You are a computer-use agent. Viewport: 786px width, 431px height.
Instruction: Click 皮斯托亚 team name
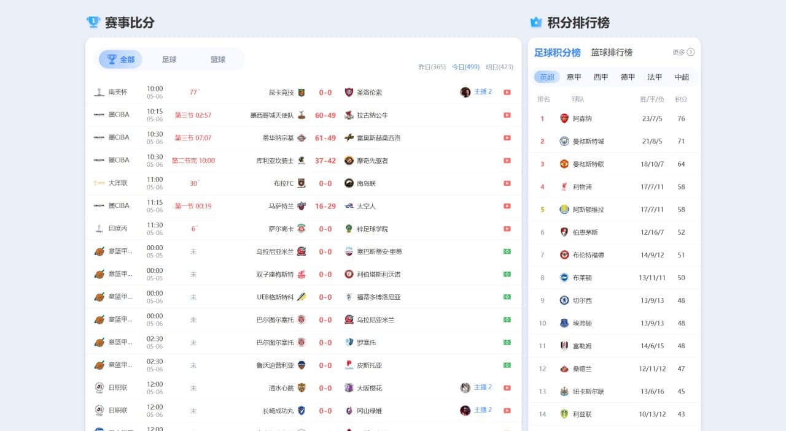click(x=369, y=365)
